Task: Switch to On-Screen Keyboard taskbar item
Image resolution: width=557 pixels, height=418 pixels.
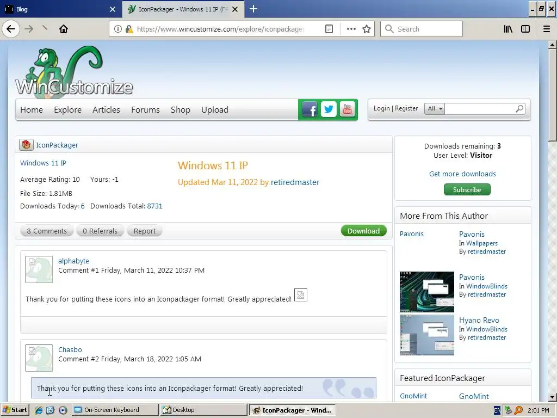Action: 115,410
